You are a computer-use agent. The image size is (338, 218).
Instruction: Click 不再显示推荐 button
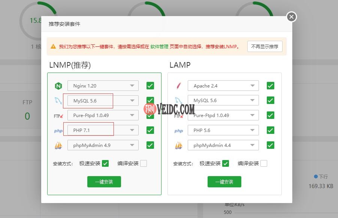tap(265, 46)
